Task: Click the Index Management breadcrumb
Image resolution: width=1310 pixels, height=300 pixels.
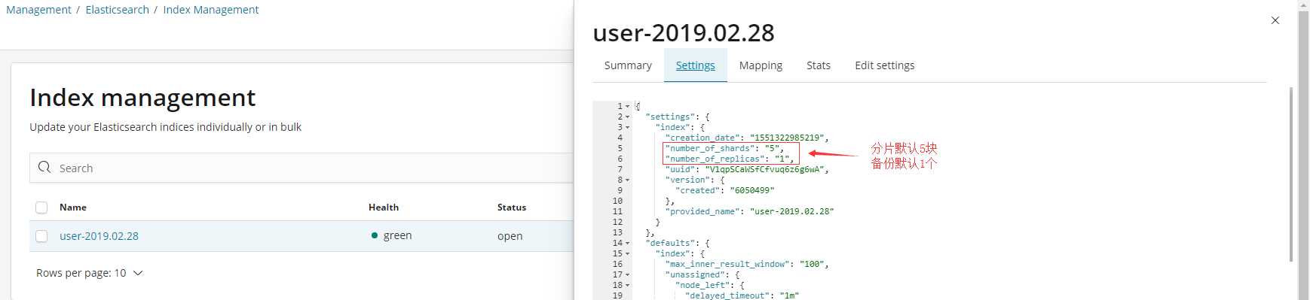Action: coord(211,10)
